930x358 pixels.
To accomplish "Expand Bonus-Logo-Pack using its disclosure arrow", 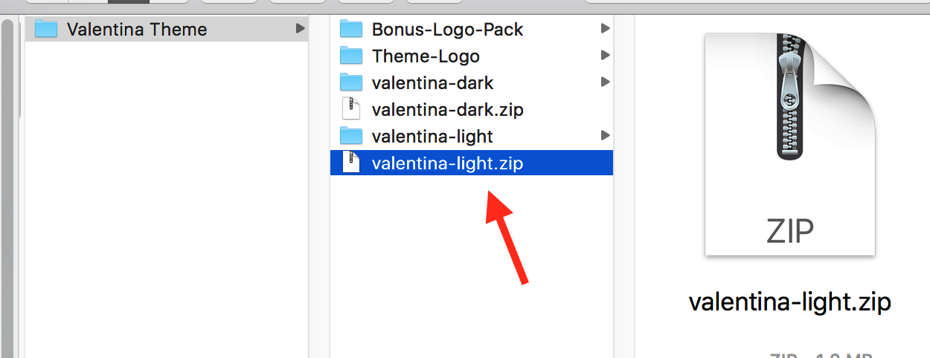I will tap(605, 29).
